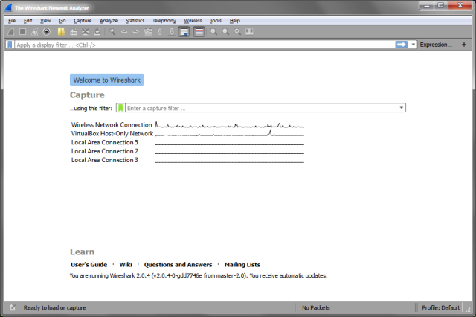Click the plus icon to add filter button
The width and height of the screenshot is (476, 317).
pos(464,45)
